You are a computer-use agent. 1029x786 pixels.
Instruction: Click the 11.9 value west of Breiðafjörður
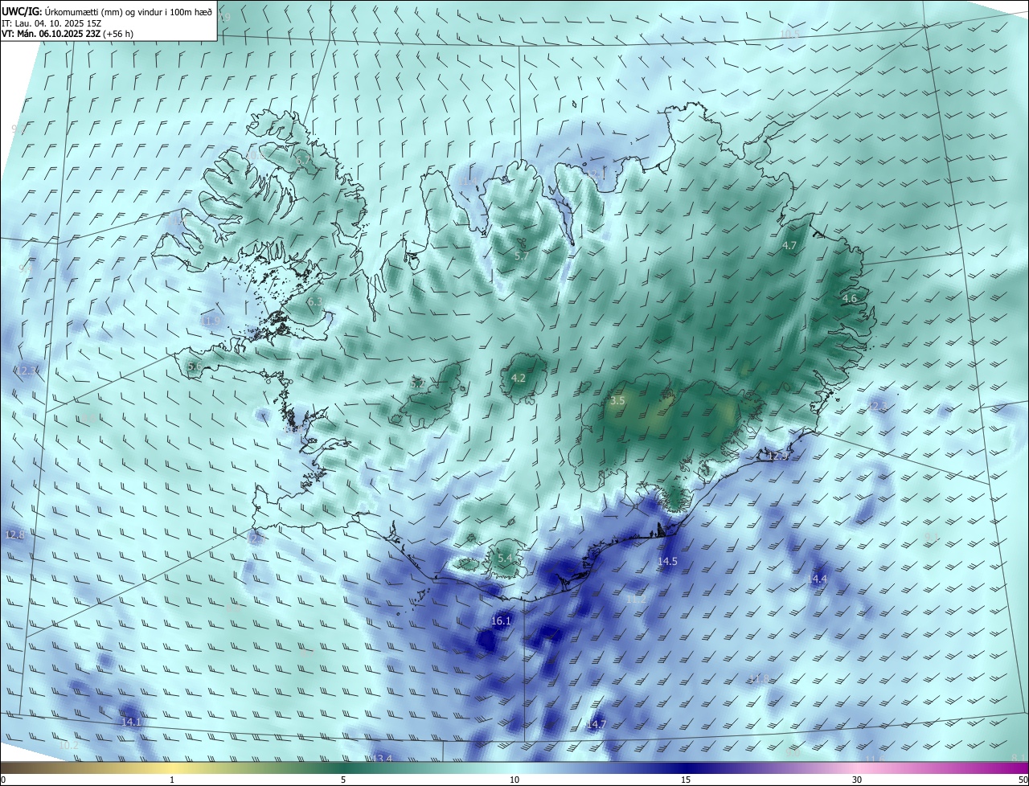(211, 321)
